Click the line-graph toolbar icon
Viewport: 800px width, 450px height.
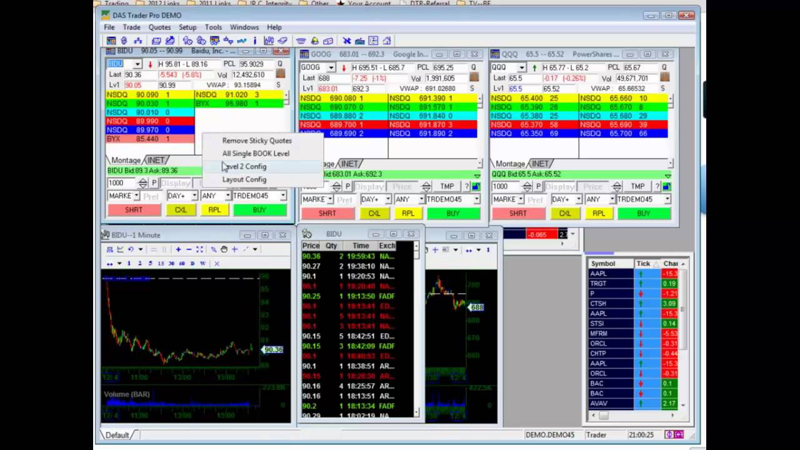pyautogui.click(x=241, y=41)
